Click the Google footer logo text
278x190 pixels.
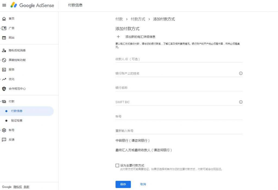[7, 187]
